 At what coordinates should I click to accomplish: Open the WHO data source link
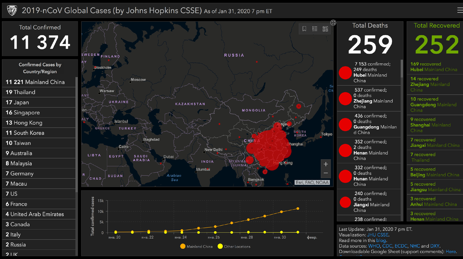(x=374, y=246)
